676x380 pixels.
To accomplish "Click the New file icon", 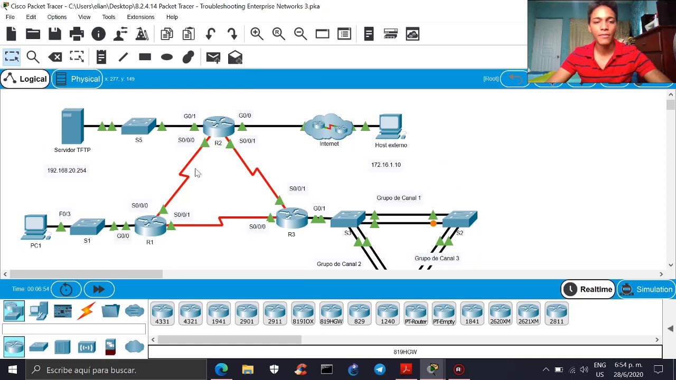I will (11, 34).
